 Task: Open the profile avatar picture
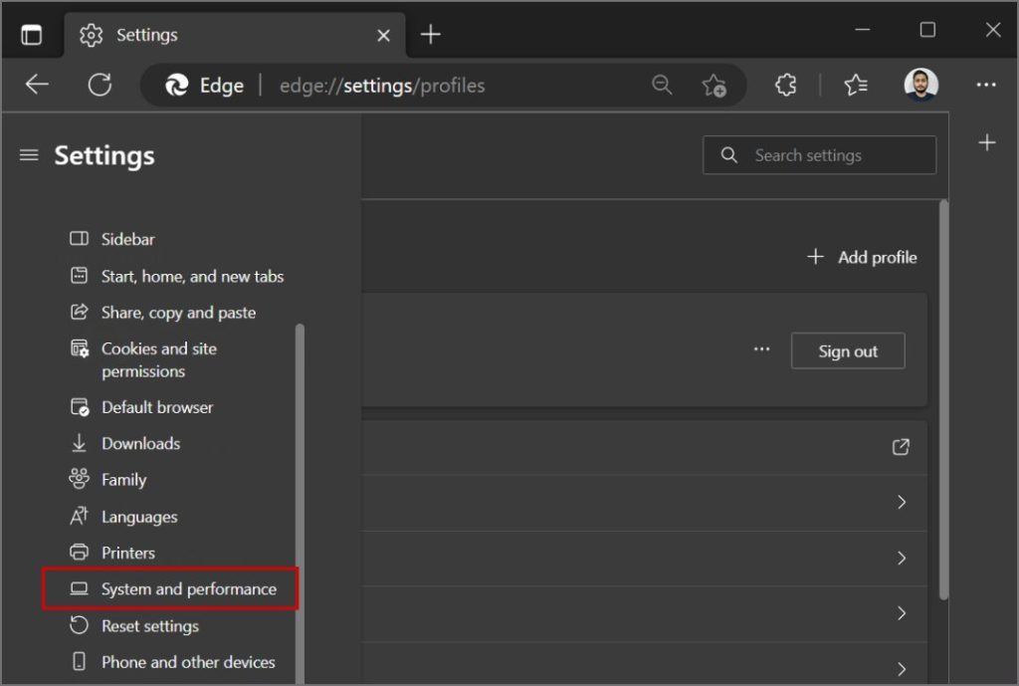(920, 85)
